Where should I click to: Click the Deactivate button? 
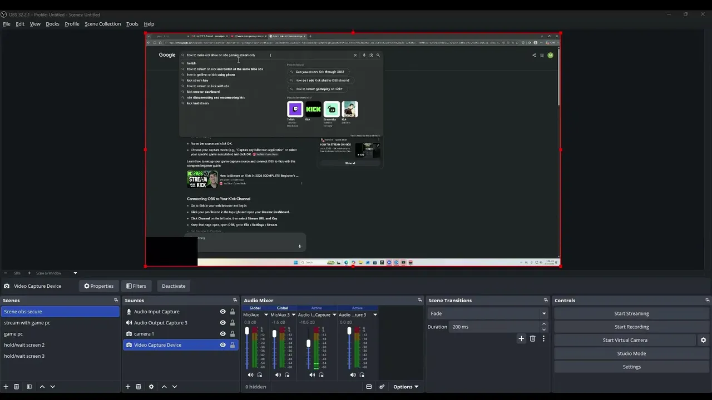pos(174,286)
